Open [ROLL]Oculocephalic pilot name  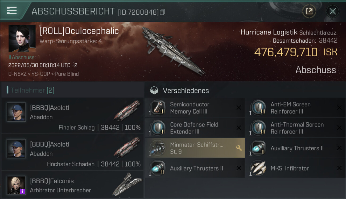pyautogui.click(x=79, y=31)
